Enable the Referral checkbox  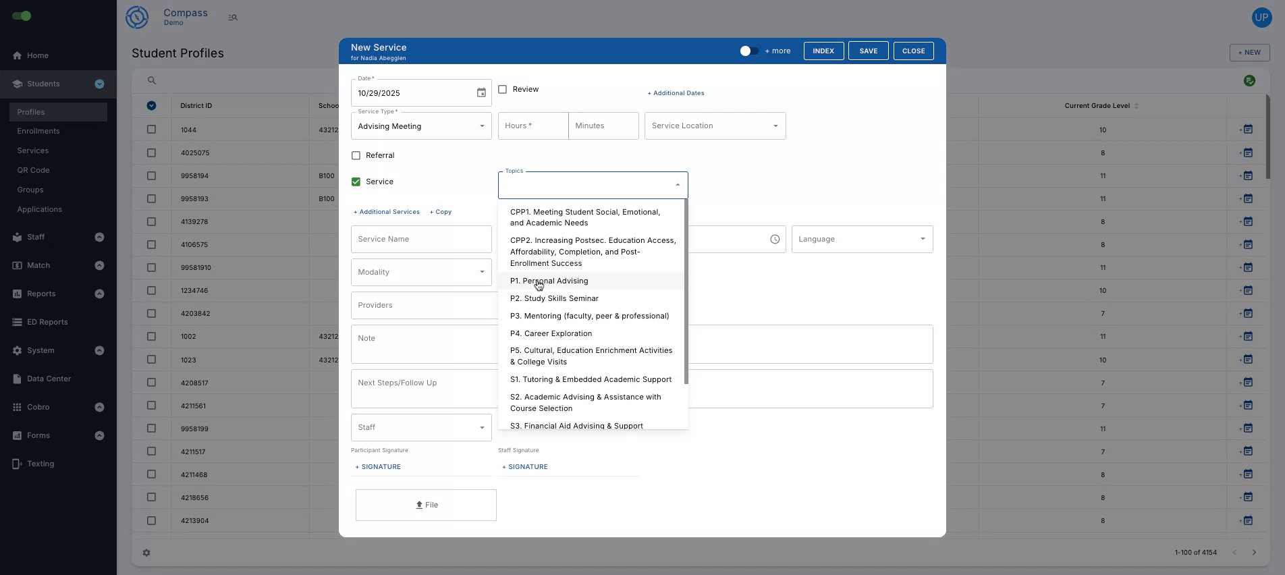[356, 155]
